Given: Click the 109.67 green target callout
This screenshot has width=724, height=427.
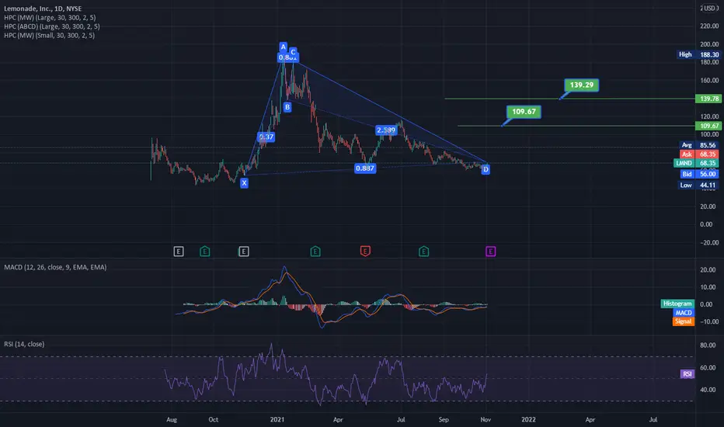Looking at the screenshot, I should pos(524,112).
